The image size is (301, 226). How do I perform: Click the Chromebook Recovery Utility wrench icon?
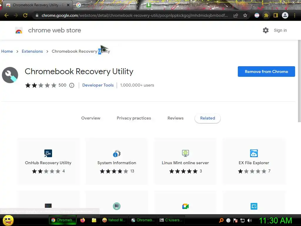point(10,75)
